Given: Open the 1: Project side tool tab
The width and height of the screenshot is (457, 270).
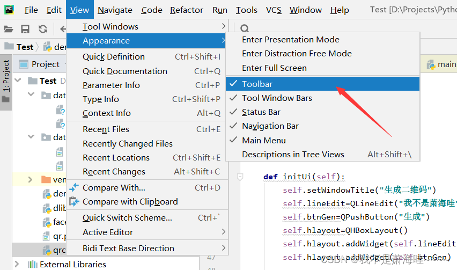Looking at the screenshot, I should [x=6, y=82].
